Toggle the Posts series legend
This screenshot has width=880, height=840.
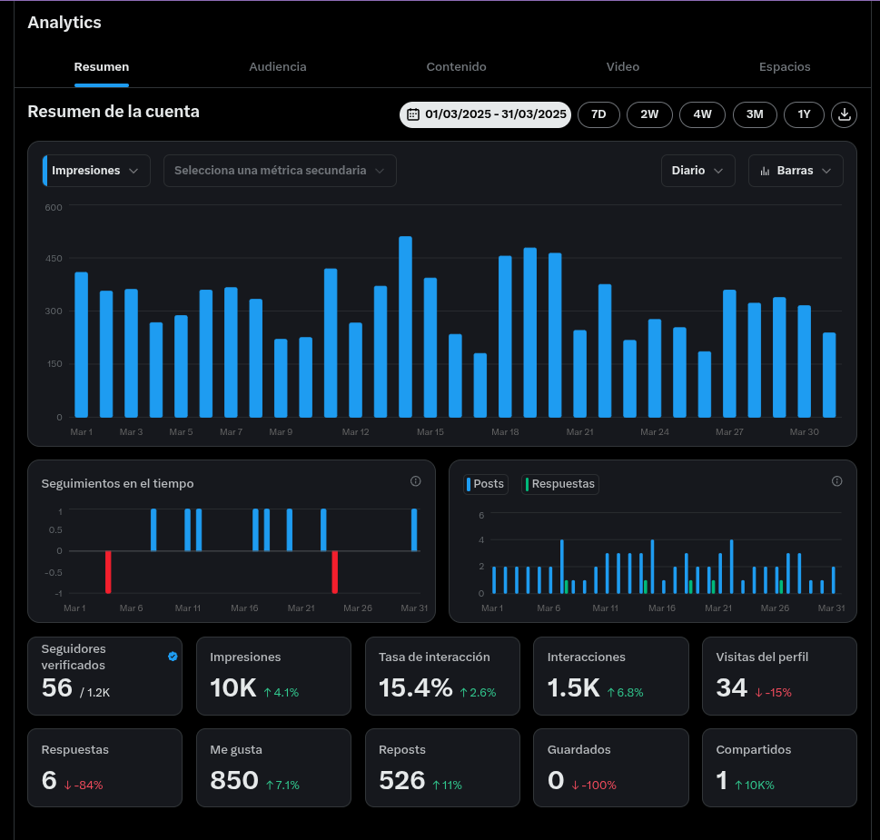point(486,484)
